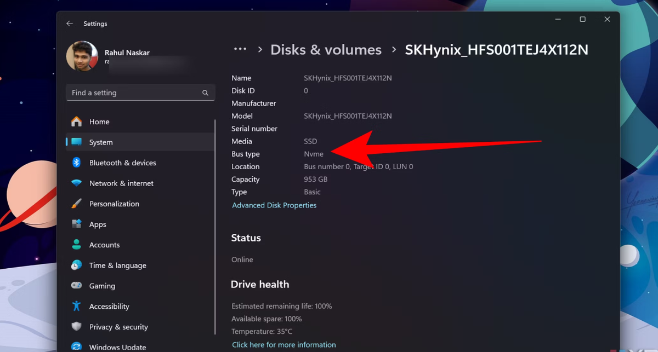Maximize the Settings window
658x352 pixels.
click(582, 19)
